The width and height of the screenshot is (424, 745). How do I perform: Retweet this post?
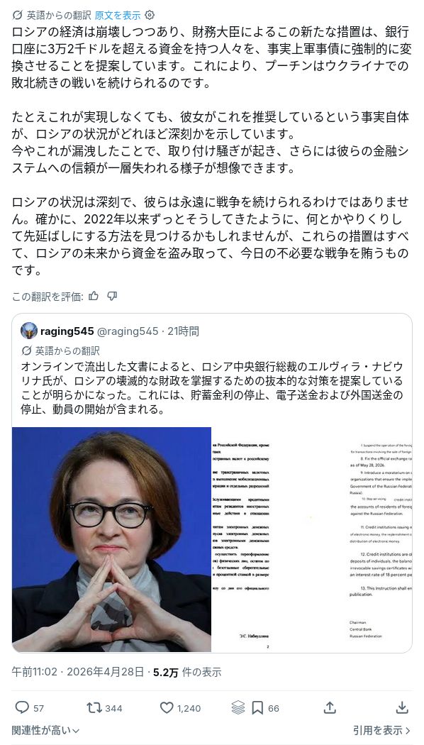pos(94,708)
